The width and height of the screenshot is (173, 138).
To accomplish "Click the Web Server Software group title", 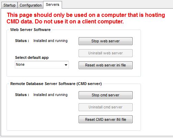I will tap(30, 30).
